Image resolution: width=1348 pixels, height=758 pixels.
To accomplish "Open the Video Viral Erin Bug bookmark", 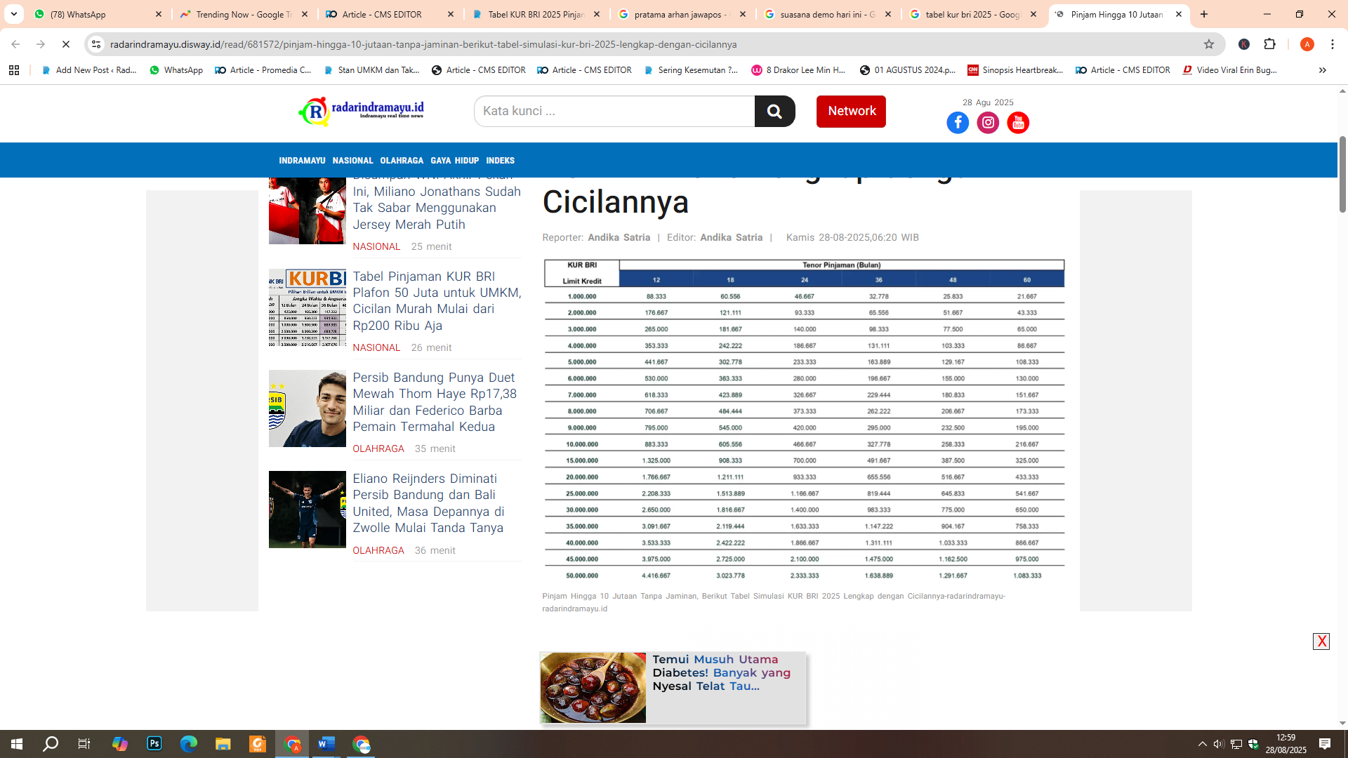I will tap(1229, 70).
